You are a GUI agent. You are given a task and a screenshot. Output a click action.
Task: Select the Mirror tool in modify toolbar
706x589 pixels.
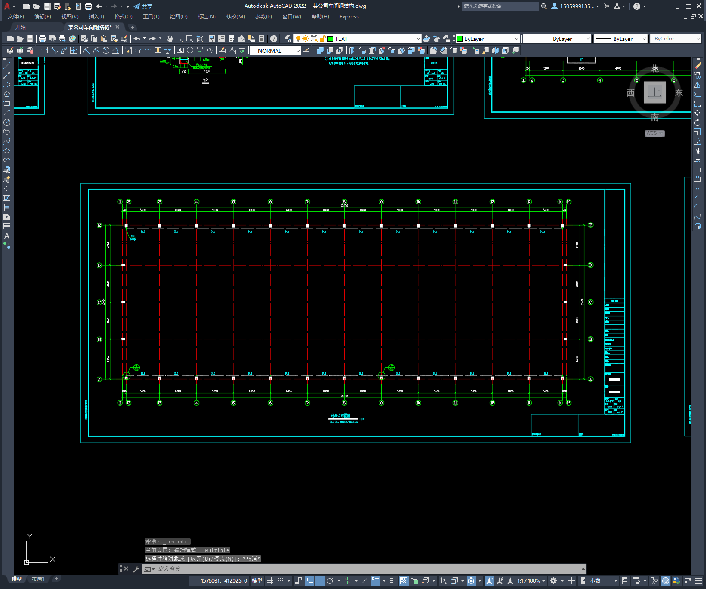tap(697, 85)
